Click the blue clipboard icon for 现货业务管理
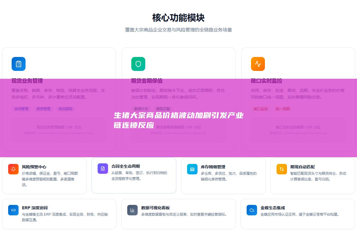The height and width of the screenshot is (236, 357). click(x=19, y=64)
